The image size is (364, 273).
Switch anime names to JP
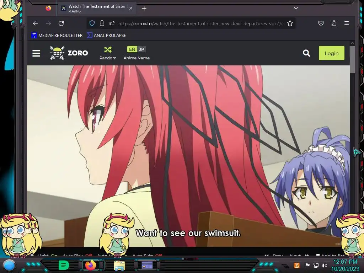pyautogui.click(x=141, y=49)
